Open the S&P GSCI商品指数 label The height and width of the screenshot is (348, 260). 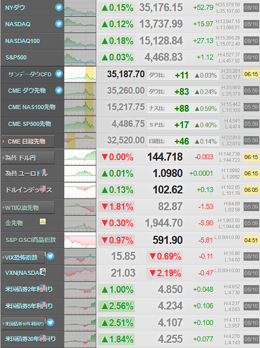(31, 240)
